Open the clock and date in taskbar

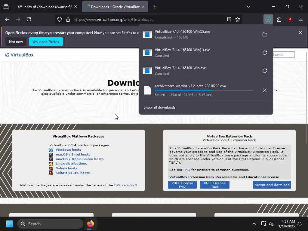pyautogui.click(x=286, y=224)
